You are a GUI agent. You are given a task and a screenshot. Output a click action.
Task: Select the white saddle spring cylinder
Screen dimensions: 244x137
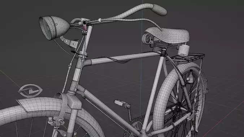click(184, 50)
